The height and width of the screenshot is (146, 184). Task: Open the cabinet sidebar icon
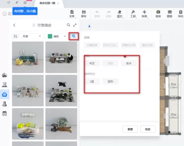(5, 114)
